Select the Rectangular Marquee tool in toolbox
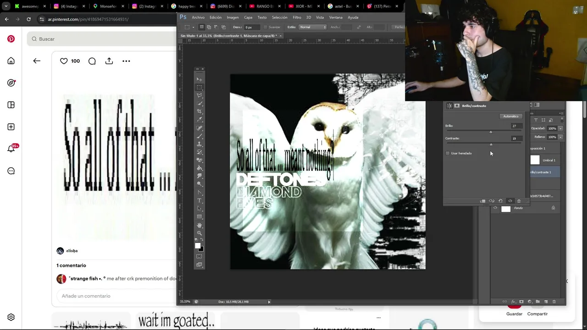587x330 pixels. tap(199, 87)
